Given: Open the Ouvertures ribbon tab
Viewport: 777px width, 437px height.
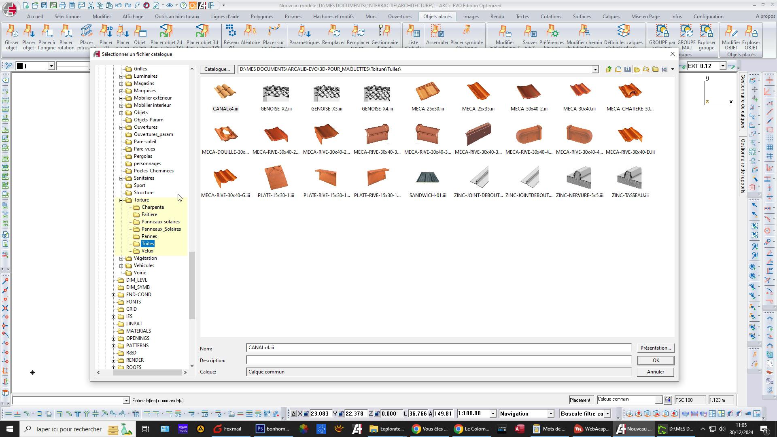Looking at the screenshot, I should click(399, 17).
